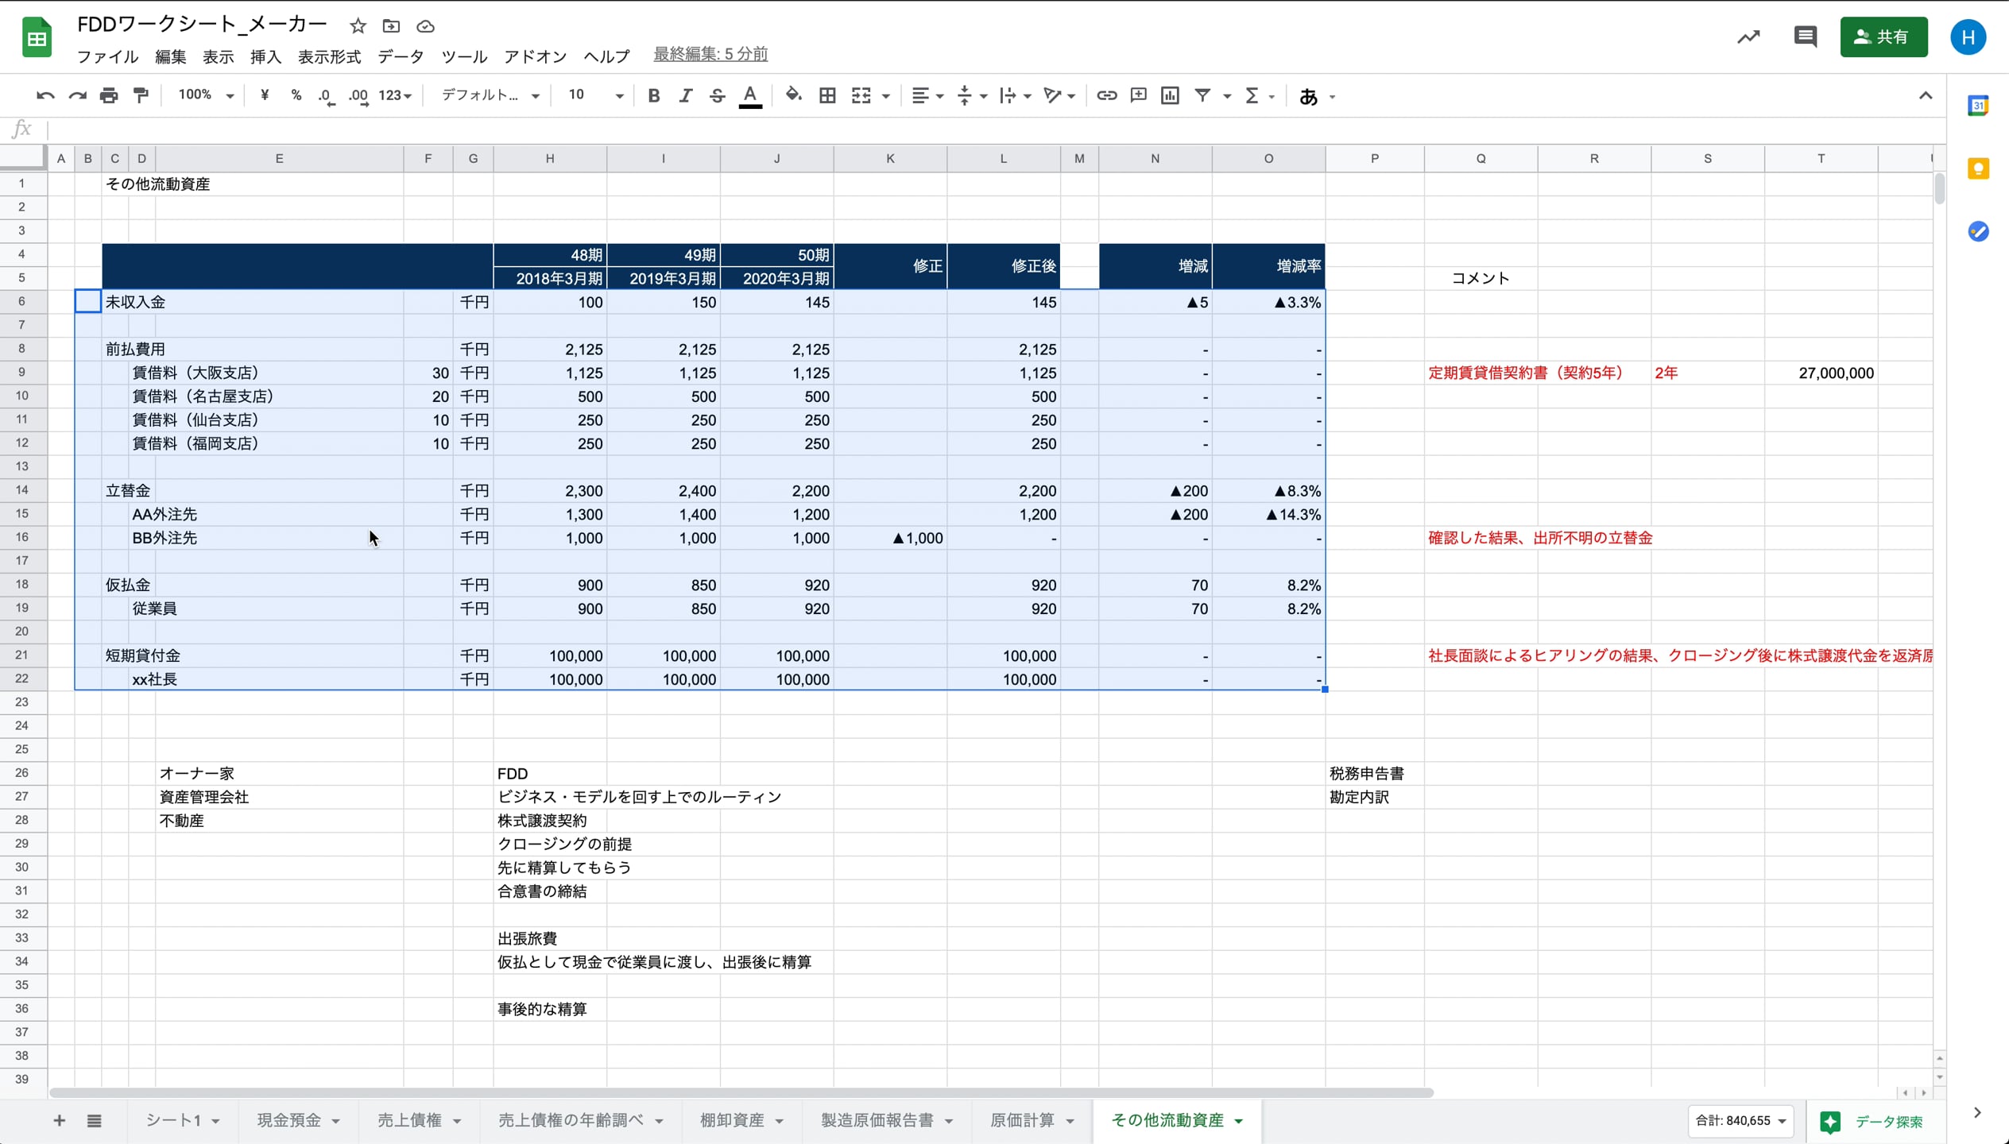Click the green 共有 share button
2009x1144 pixels.
1883,37
